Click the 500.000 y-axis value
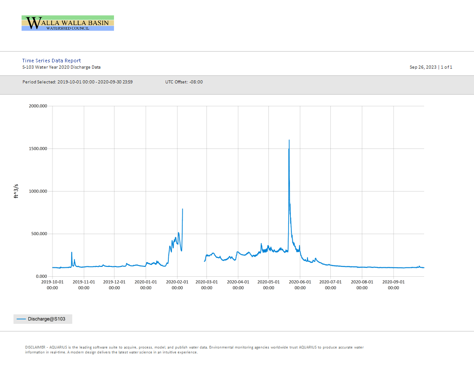474x366 pixels. 39,234
